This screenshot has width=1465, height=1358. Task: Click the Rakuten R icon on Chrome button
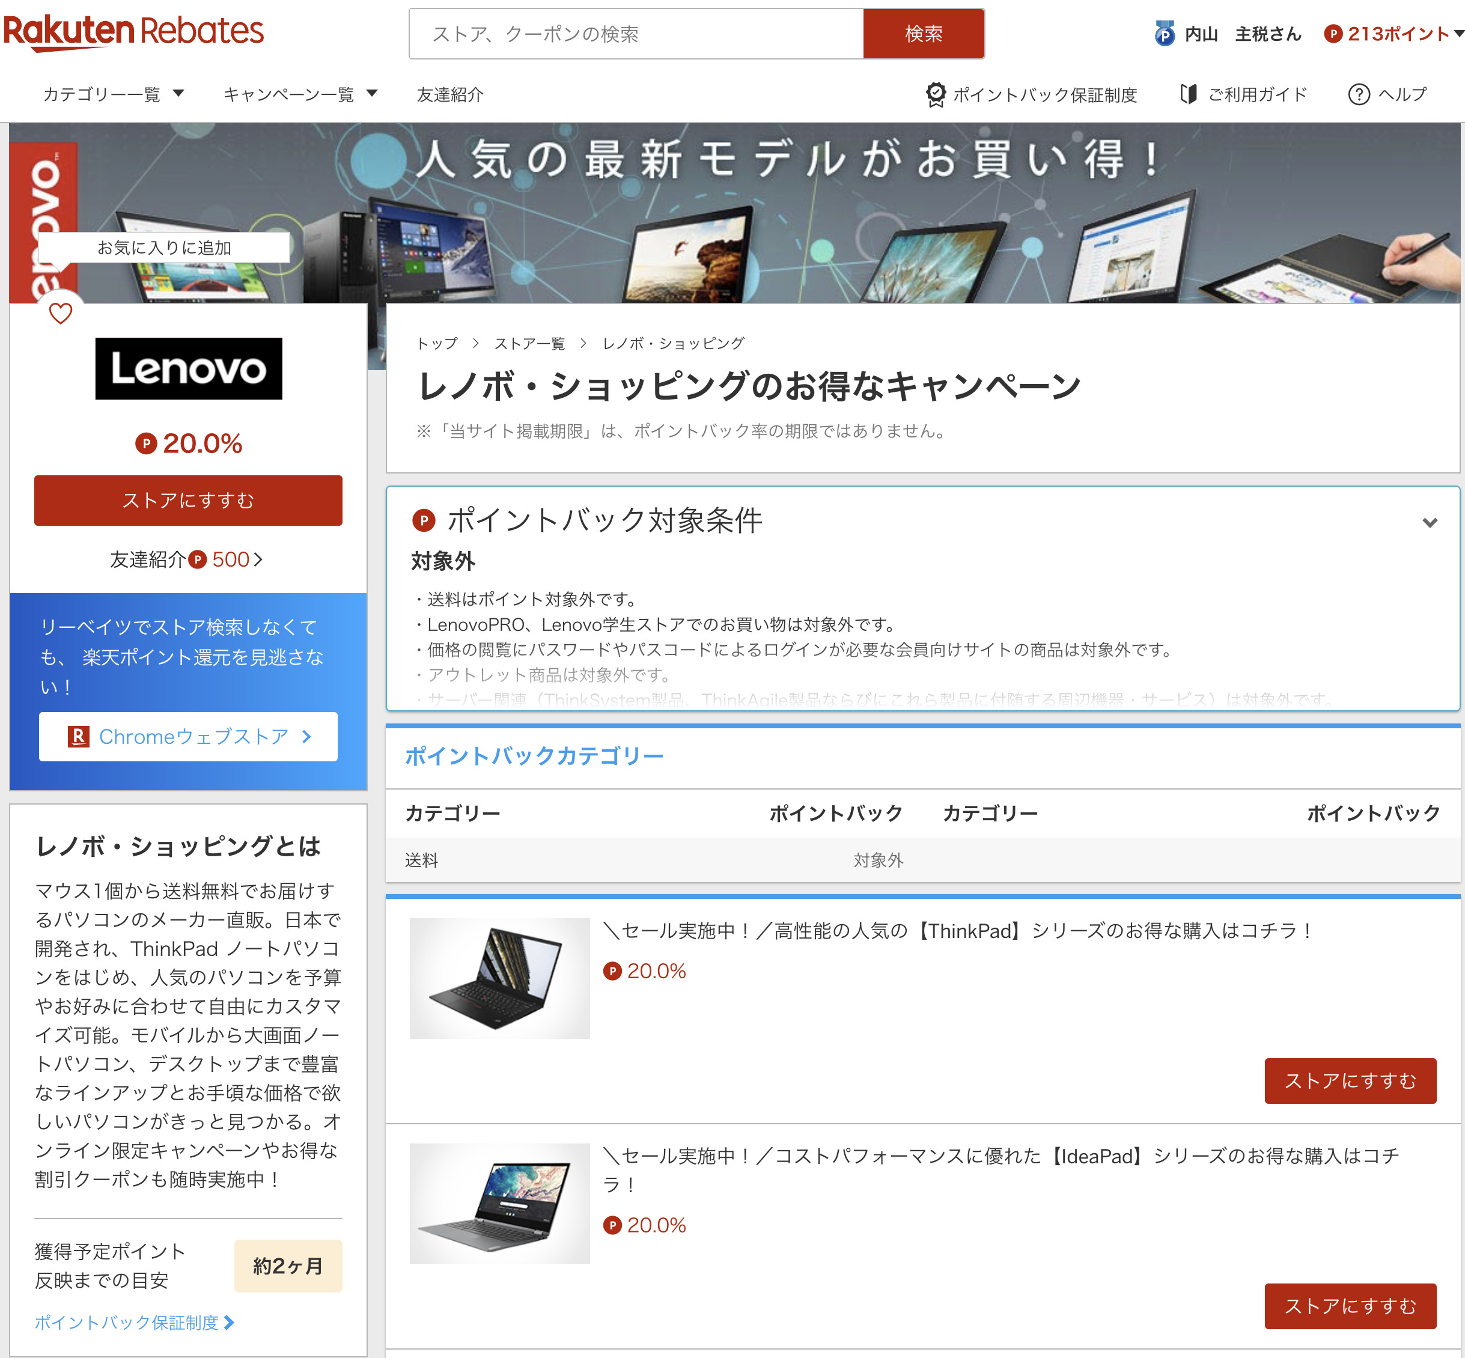[78, 736]
